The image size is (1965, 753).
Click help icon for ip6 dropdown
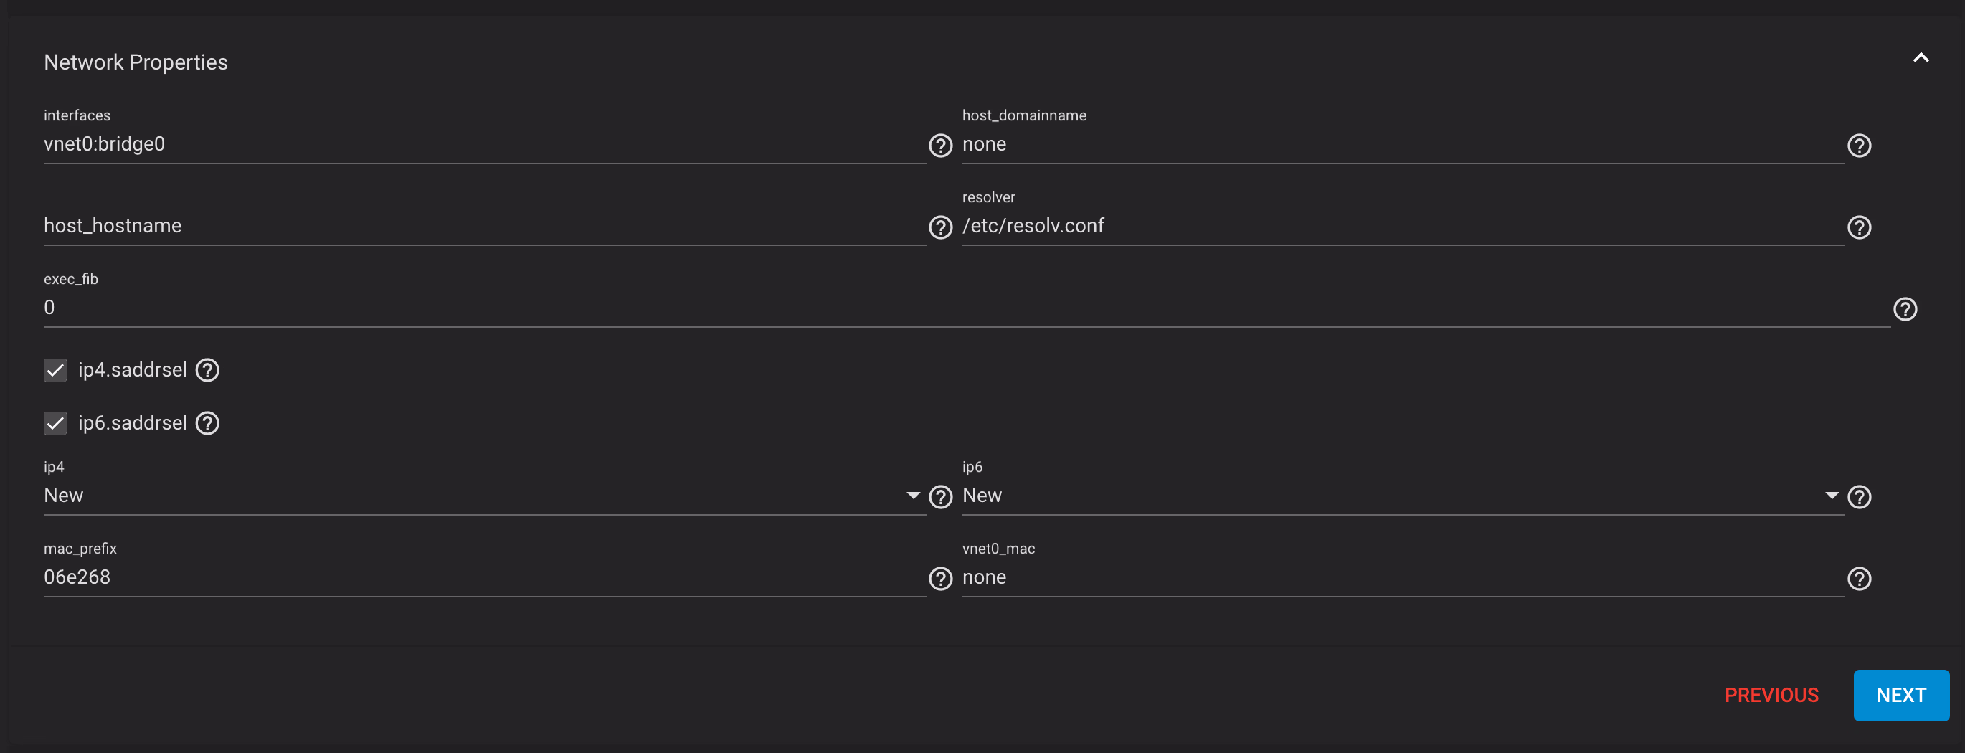click(1859, 497)
